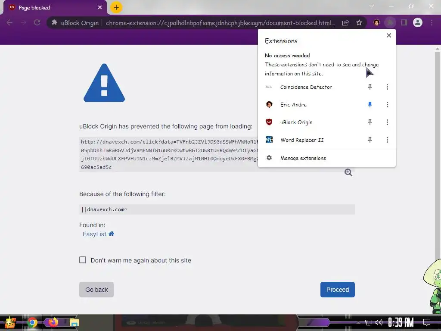Select Coincidence Detector extension entry
Viewport: 441px width, 331px height.
pos(306,87)
